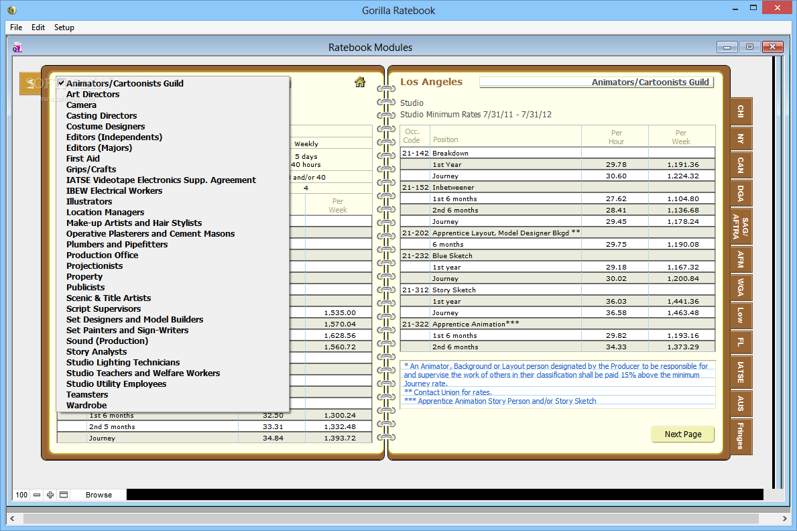Choose Scenic & Title Artists from the list
This screenshot has height=531, width=797.
pyautogui.click(x=173, y=298)
